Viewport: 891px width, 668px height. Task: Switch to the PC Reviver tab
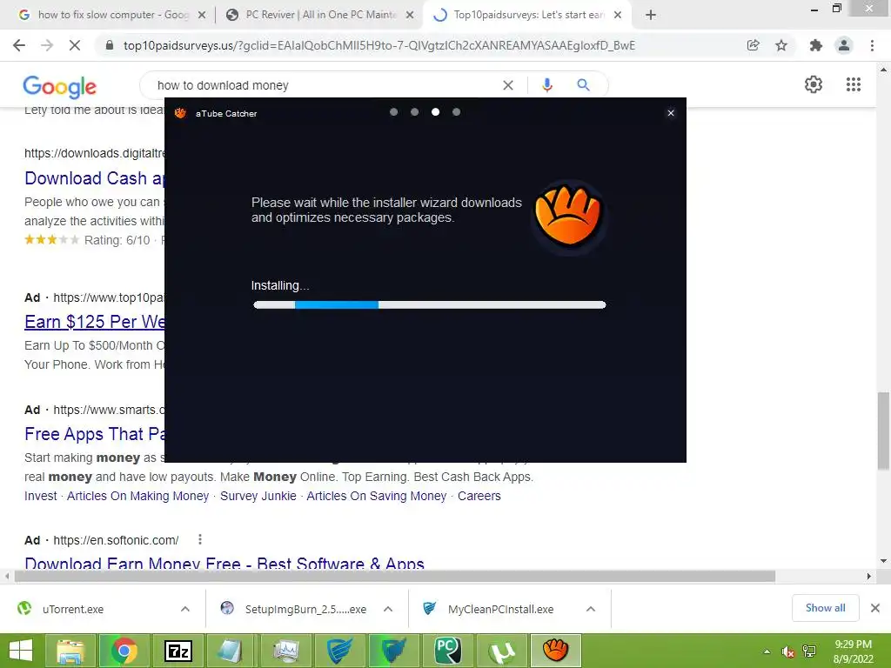(321, 15)
